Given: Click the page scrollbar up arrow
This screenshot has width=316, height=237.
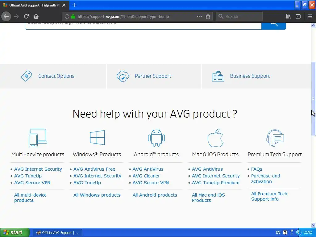Looking at the screenshot, I should click(313, 25).
